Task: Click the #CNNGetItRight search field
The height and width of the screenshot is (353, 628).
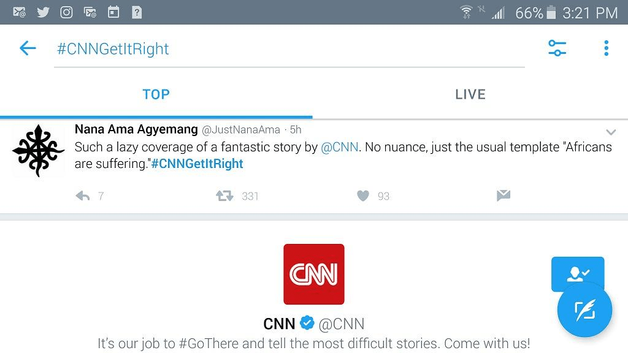Action: [x=288, y=49]
